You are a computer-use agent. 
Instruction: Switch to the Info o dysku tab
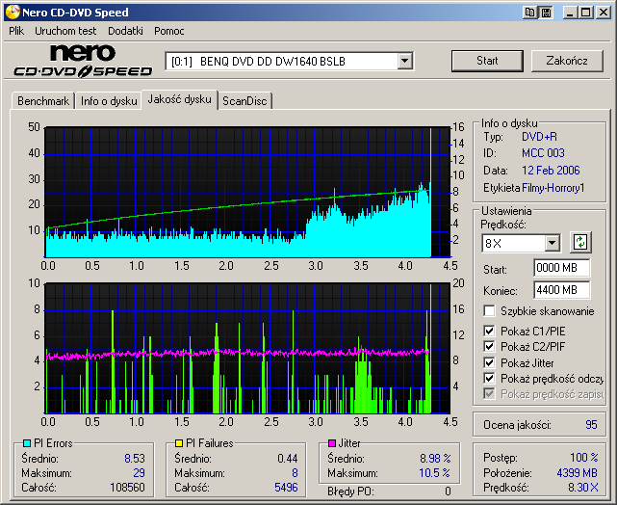pos(109,101)
